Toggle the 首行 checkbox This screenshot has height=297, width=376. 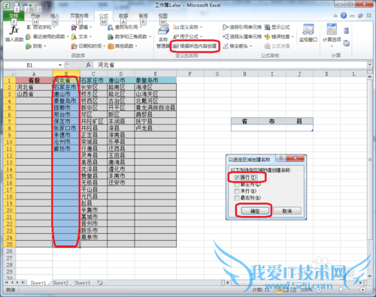(237, 177)
